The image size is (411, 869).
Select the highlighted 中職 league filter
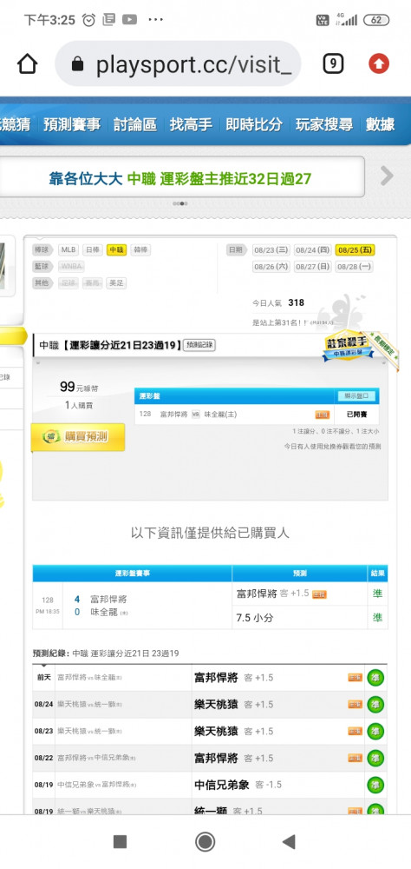pos(117,250)
